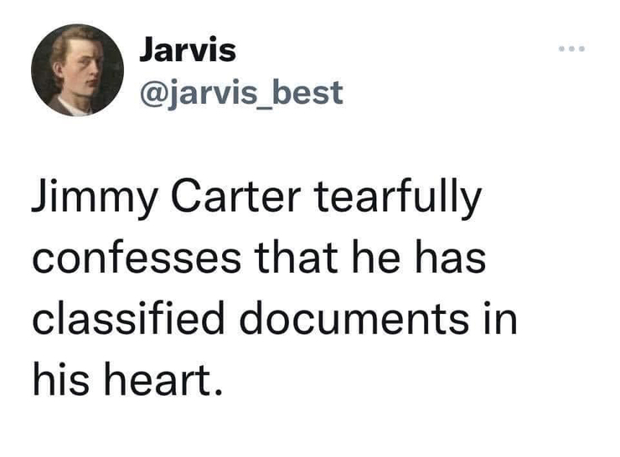Click the word "tearfully" in the tweet

pos(398,199)
